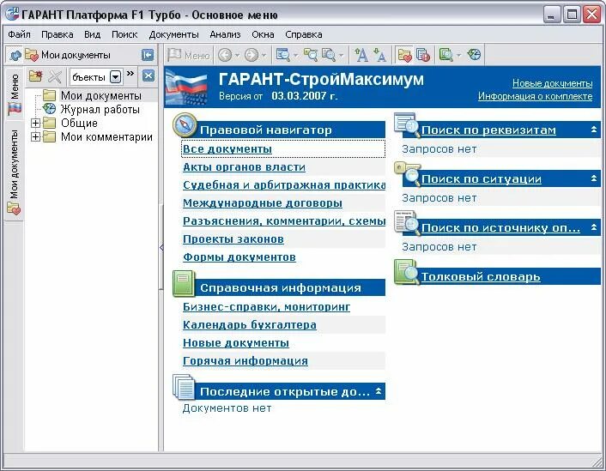Open Судебная и арбитражная практика link
Screen dimensions: 606x471
[x=284, y=185]
